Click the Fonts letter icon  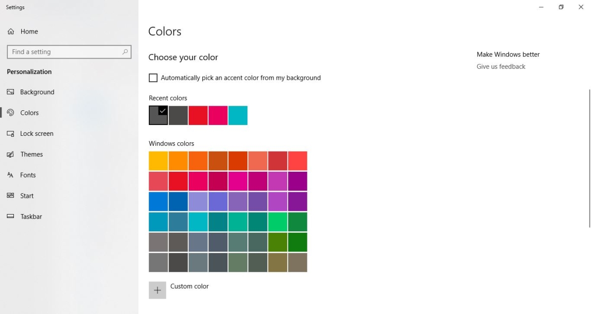[10, 175]
